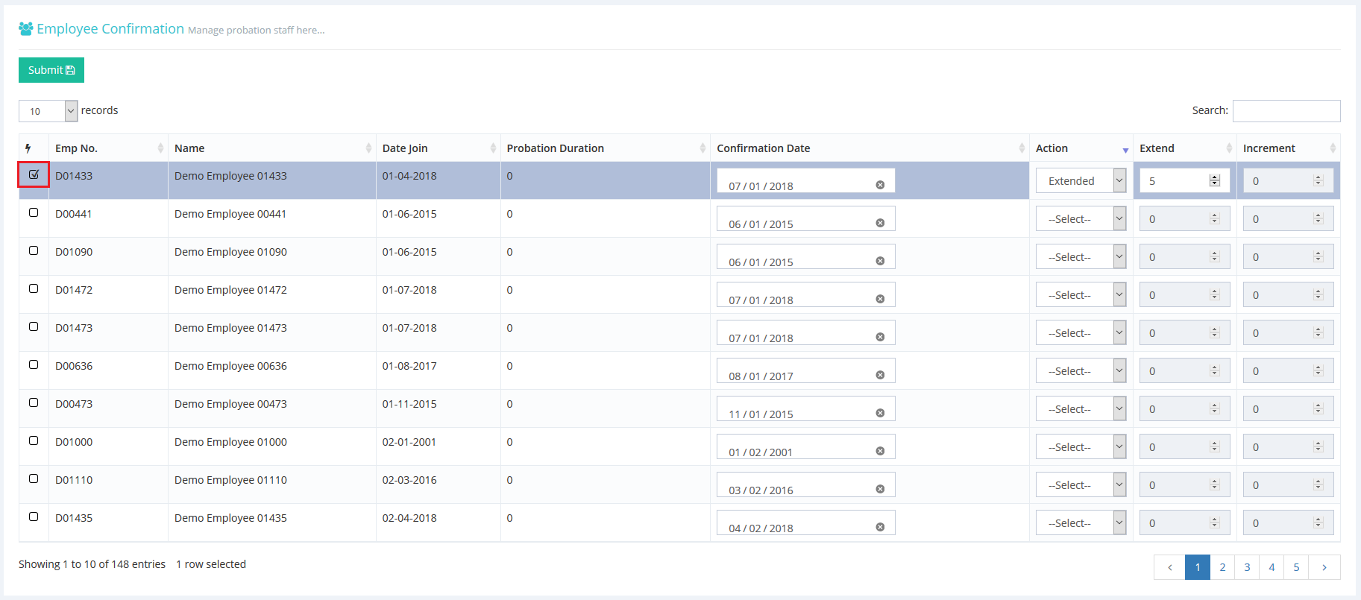Uncheck the selected D01433 row checkbox
Image resolution: width=1361 pixels, height=600 pixels.
point(34,174)
